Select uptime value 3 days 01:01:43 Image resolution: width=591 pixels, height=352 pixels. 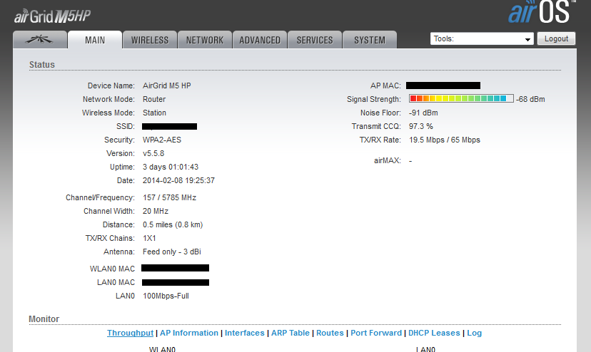click(171, 167)
